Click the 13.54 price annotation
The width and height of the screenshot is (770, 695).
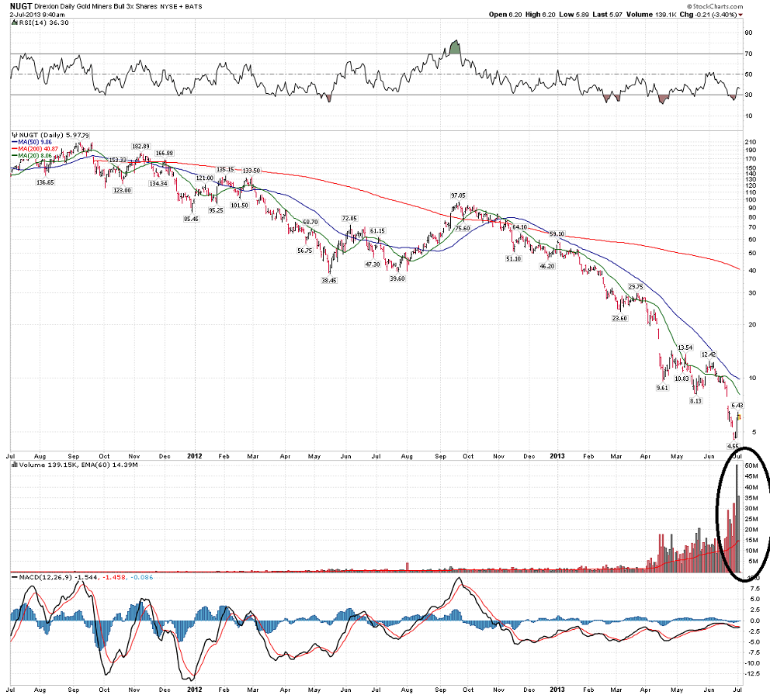pyautogui.click(x=685, y=347)
